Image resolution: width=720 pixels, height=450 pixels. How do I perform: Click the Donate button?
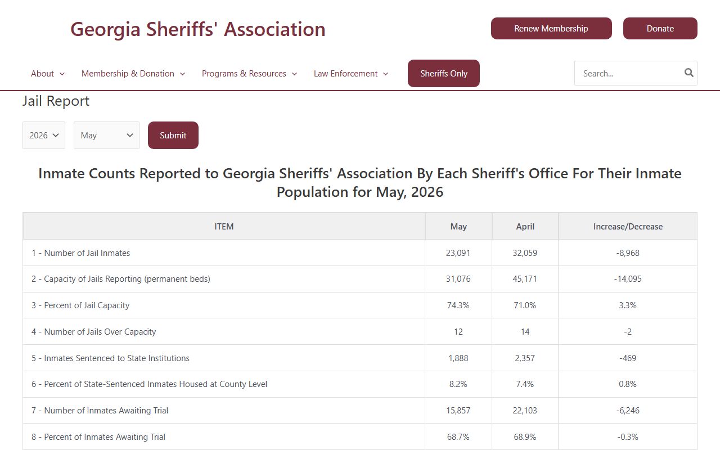click(x=660, y=29)
